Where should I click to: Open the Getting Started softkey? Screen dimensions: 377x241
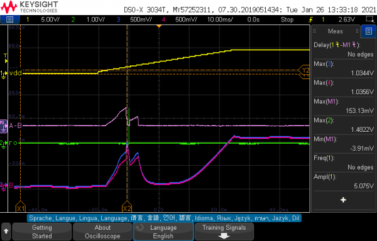coord(42,232)
